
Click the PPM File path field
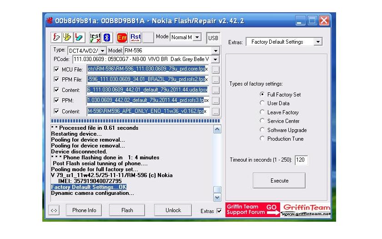(x=148, y=80)
